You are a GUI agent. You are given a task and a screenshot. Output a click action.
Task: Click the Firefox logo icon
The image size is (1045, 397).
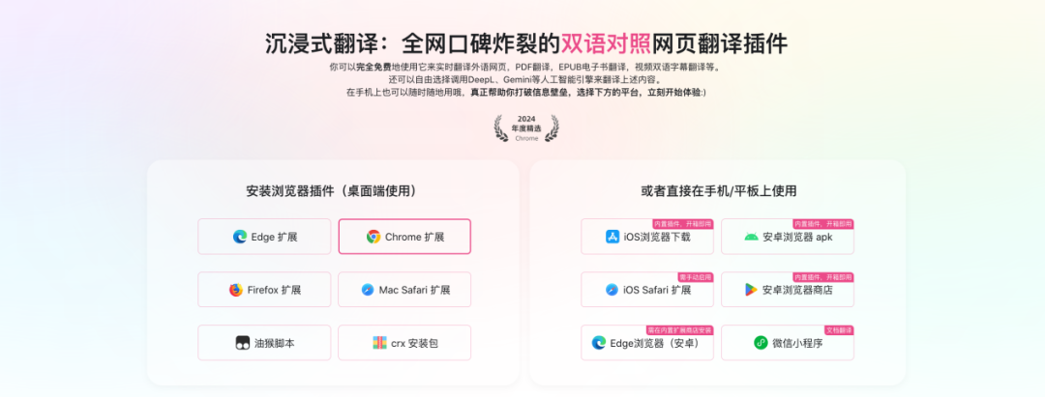236,290
